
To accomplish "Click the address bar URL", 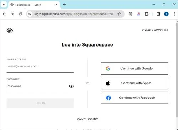I will (75, 14).
